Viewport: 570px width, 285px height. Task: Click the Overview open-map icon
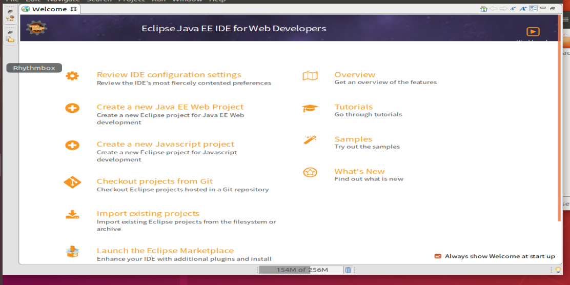[310, 76]
